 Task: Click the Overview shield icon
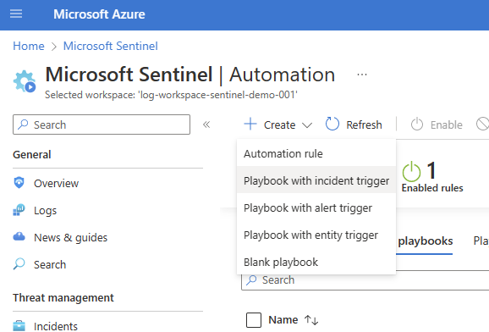pyautogui.click(x=19, y=183)
